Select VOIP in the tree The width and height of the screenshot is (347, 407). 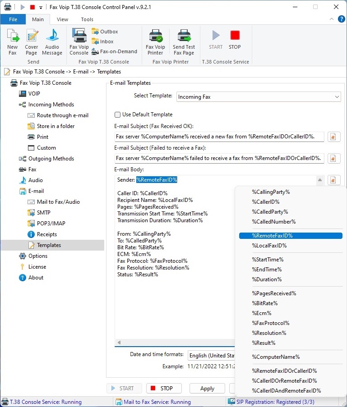coord(34,93)
